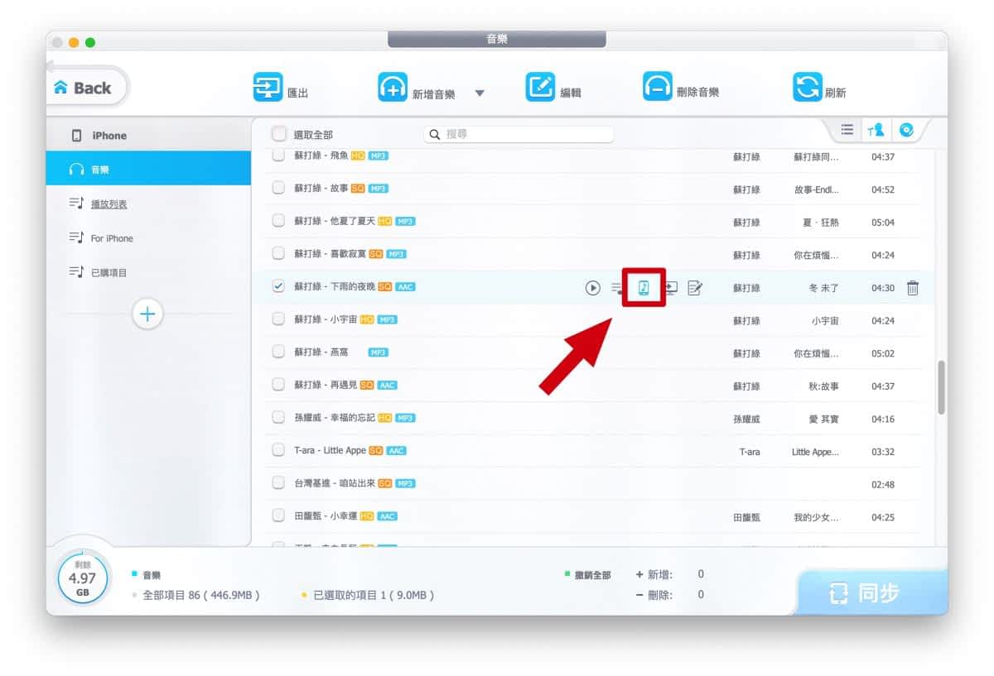This screenshot has height=676, width=994.
Task: Click album cell 故事-Endl...
Action: (816, 189)
